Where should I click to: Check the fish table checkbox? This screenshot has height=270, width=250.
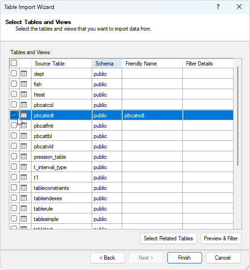pyautogui.click(x=14, y=84)
